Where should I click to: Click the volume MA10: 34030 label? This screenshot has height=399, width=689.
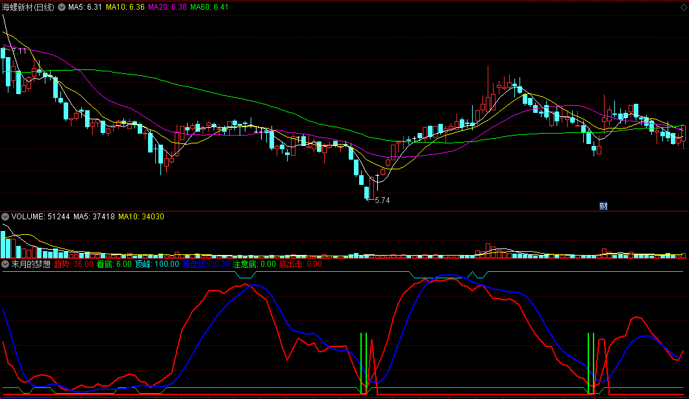point(141,217)
